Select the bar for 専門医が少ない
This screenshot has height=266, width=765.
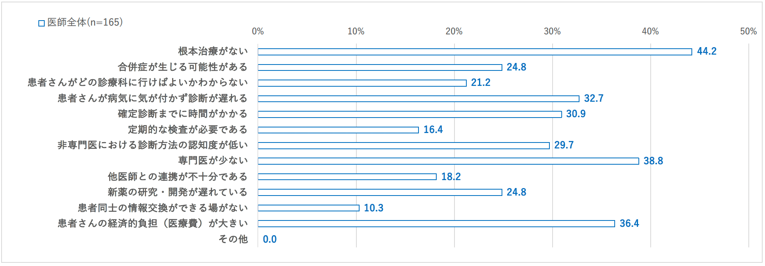[448, 161]
